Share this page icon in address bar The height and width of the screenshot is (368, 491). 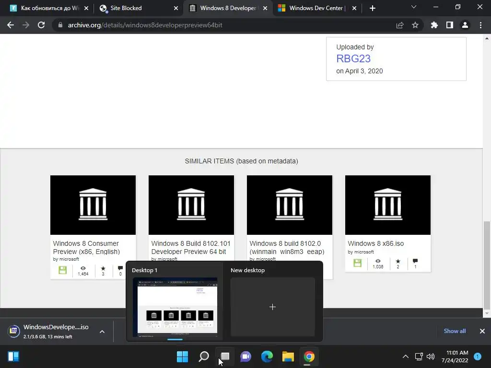(400, 25)
